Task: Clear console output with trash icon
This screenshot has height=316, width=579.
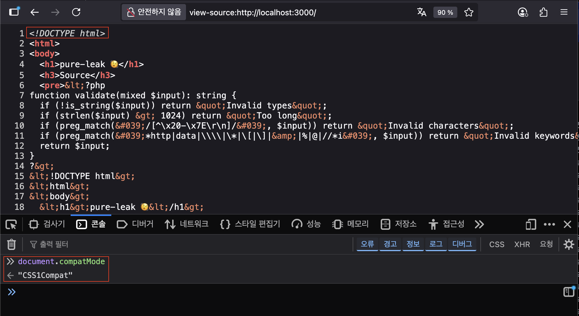Action: point(11,244)
